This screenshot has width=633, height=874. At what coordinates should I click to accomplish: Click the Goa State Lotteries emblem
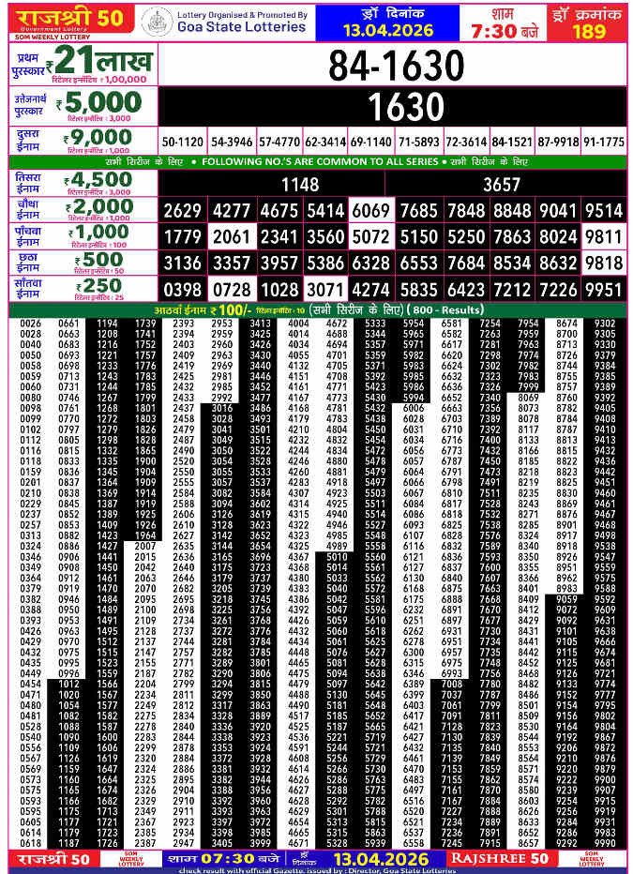pyautogui.click(x=150, y=21)
